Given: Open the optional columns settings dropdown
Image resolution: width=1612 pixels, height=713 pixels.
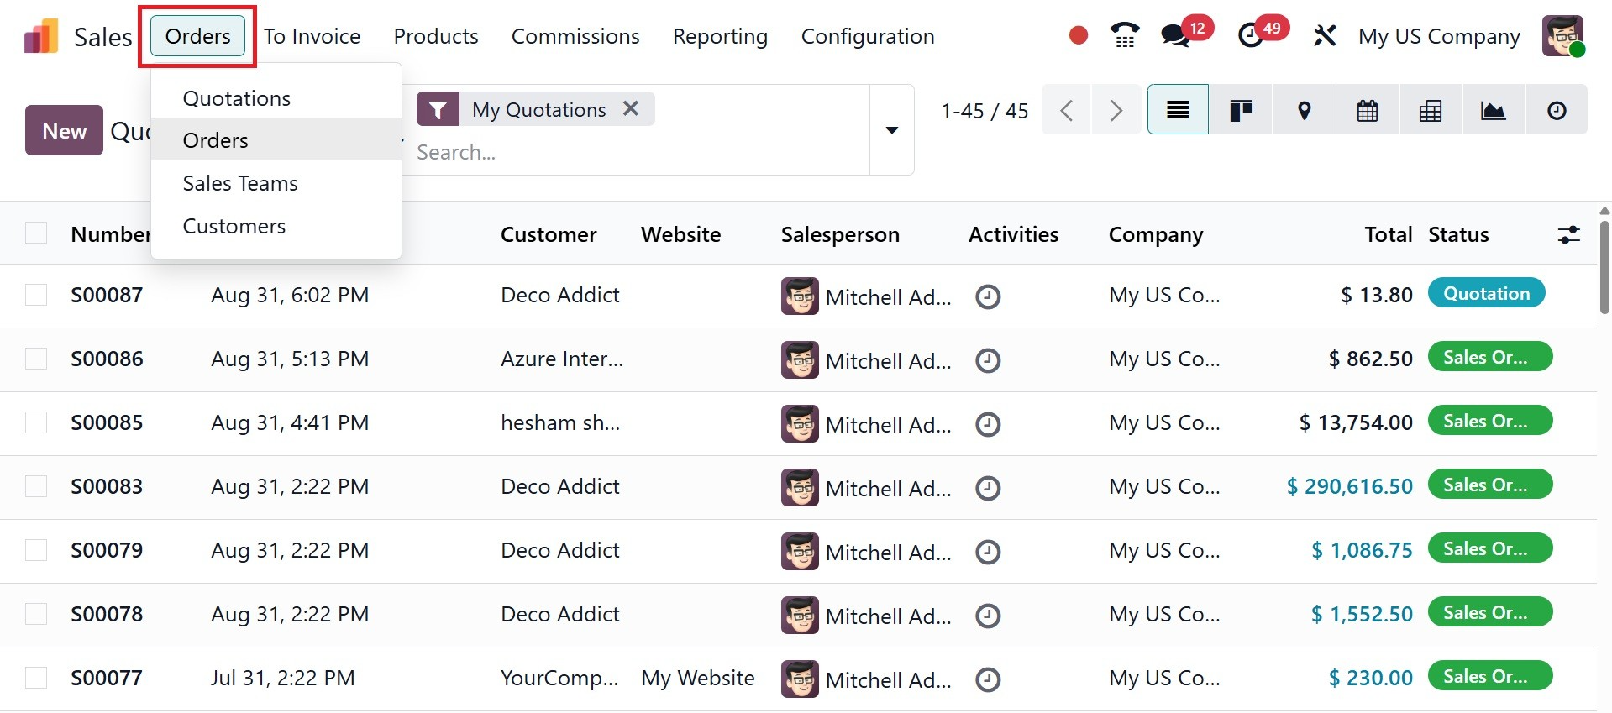Looking at the screenshot, I should tap(1568, 234).
